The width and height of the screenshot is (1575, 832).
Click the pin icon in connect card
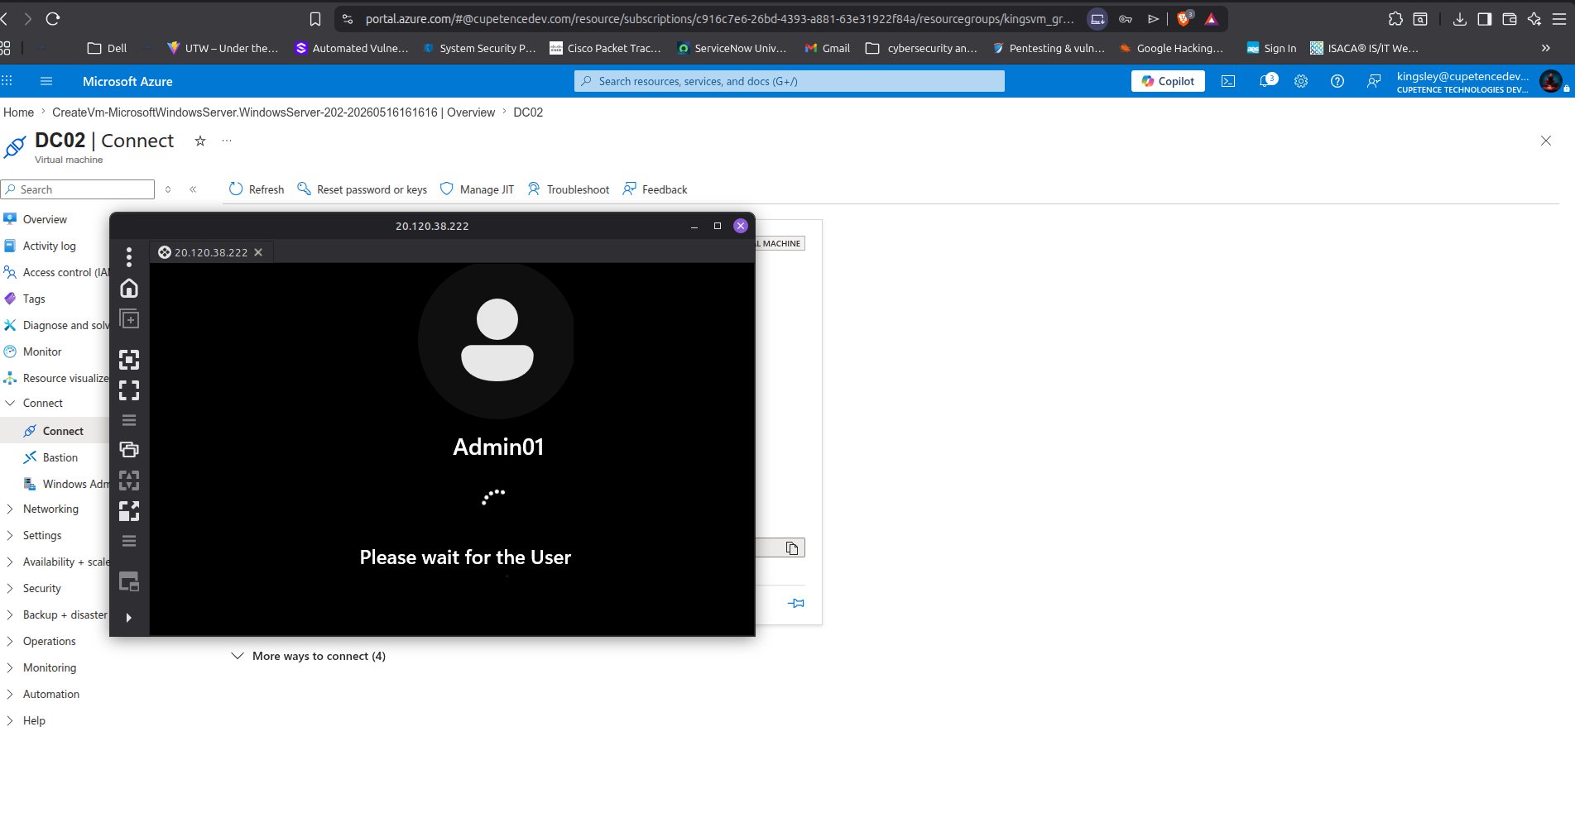(796, 603)
